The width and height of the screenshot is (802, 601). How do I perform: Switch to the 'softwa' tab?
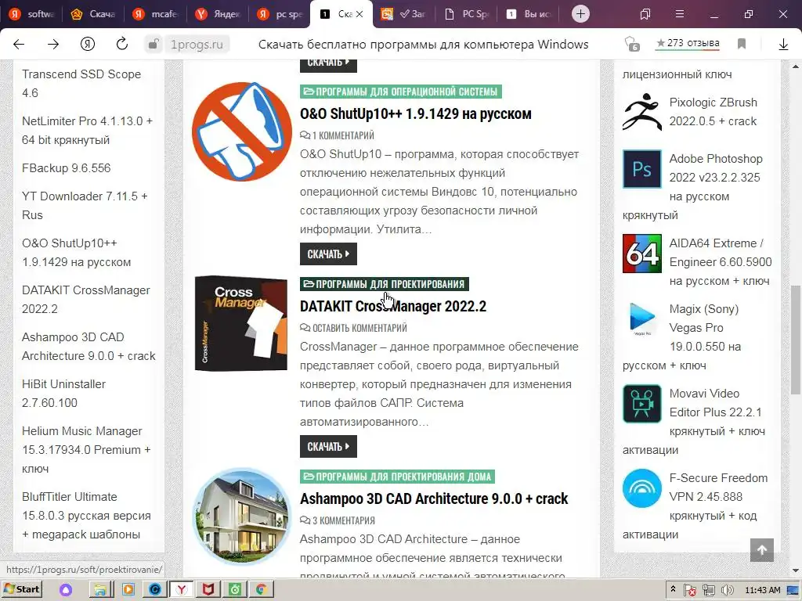(x=31, y=14)
